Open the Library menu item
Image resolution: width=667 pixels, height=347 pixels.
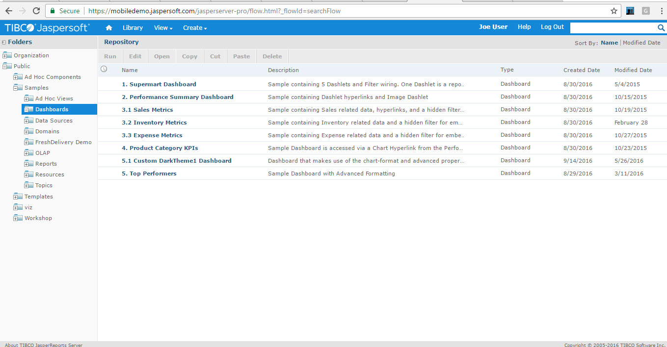133,28
